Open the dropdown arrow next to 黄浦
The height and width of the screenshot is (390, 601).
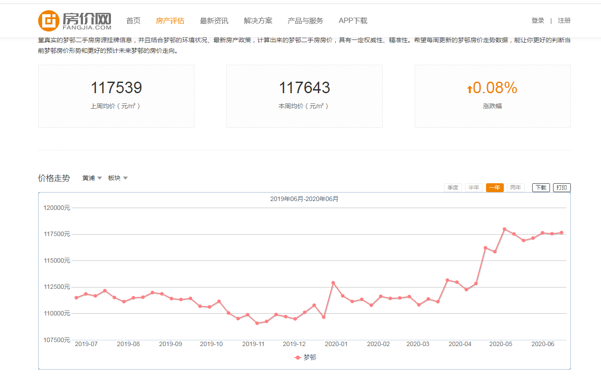100,178
